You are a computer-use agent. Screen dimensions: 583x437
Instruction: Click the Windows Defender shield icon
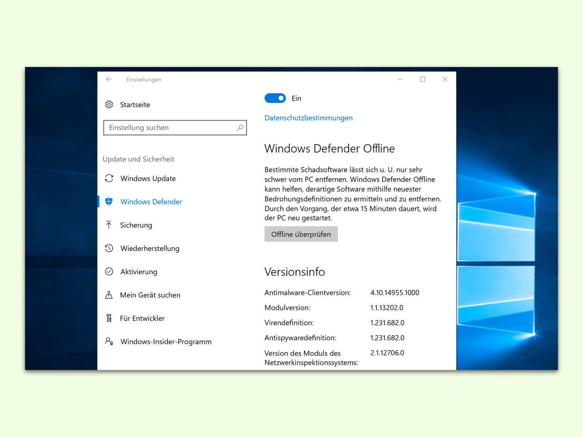(x=109, y=201)
